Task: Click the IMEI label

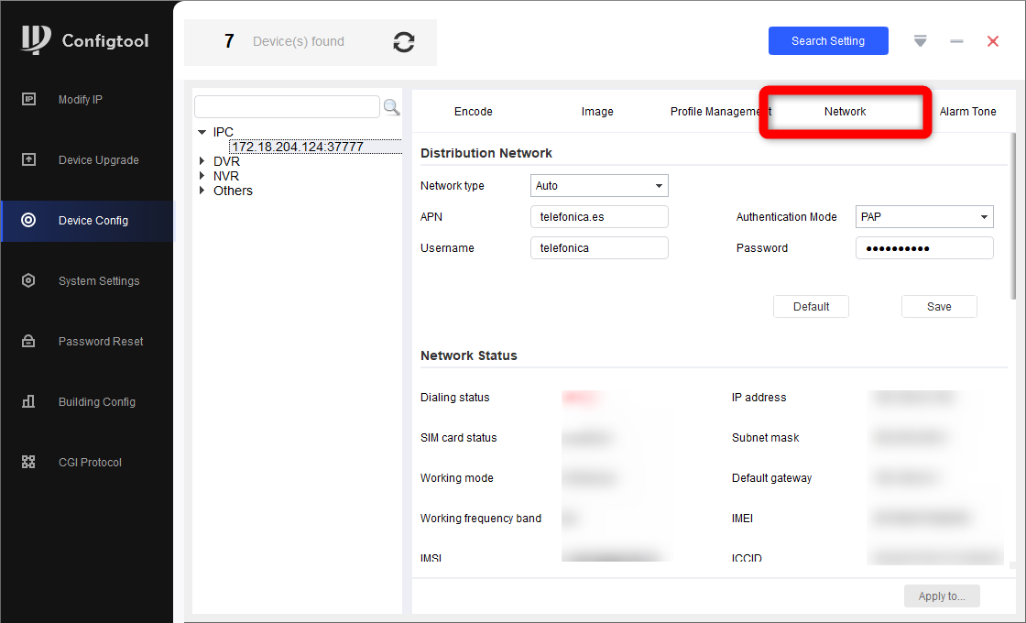Action: point(742,519)
